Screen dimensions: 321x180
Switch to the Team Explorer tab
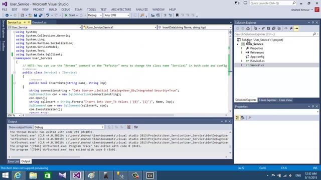pyautogui.click(x=267, y=100)
